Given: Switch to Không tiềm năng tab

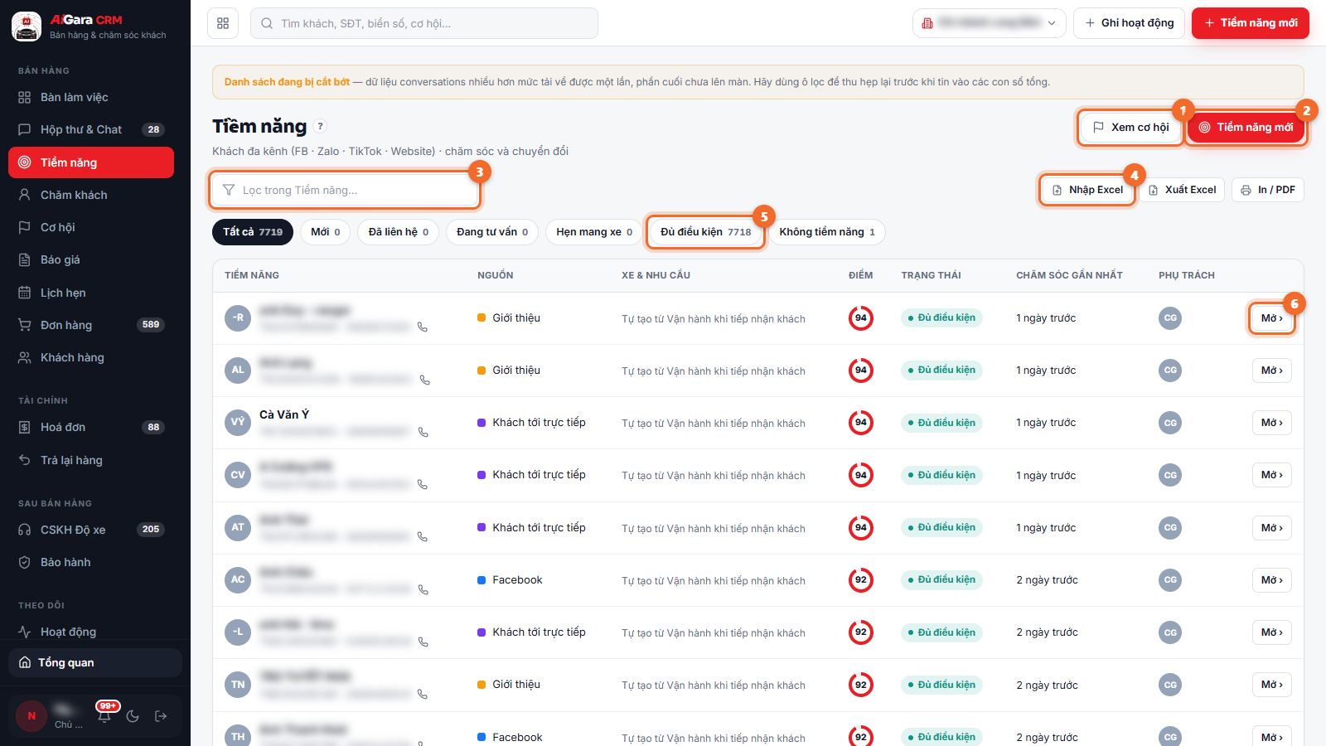Looking at the screenshot, I should [827, 232].
